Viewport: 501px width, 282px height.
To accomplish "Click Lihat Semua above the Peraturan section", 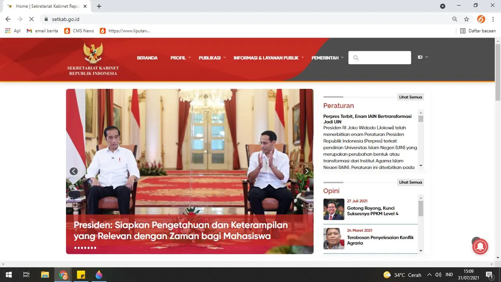I will [410, 97].
